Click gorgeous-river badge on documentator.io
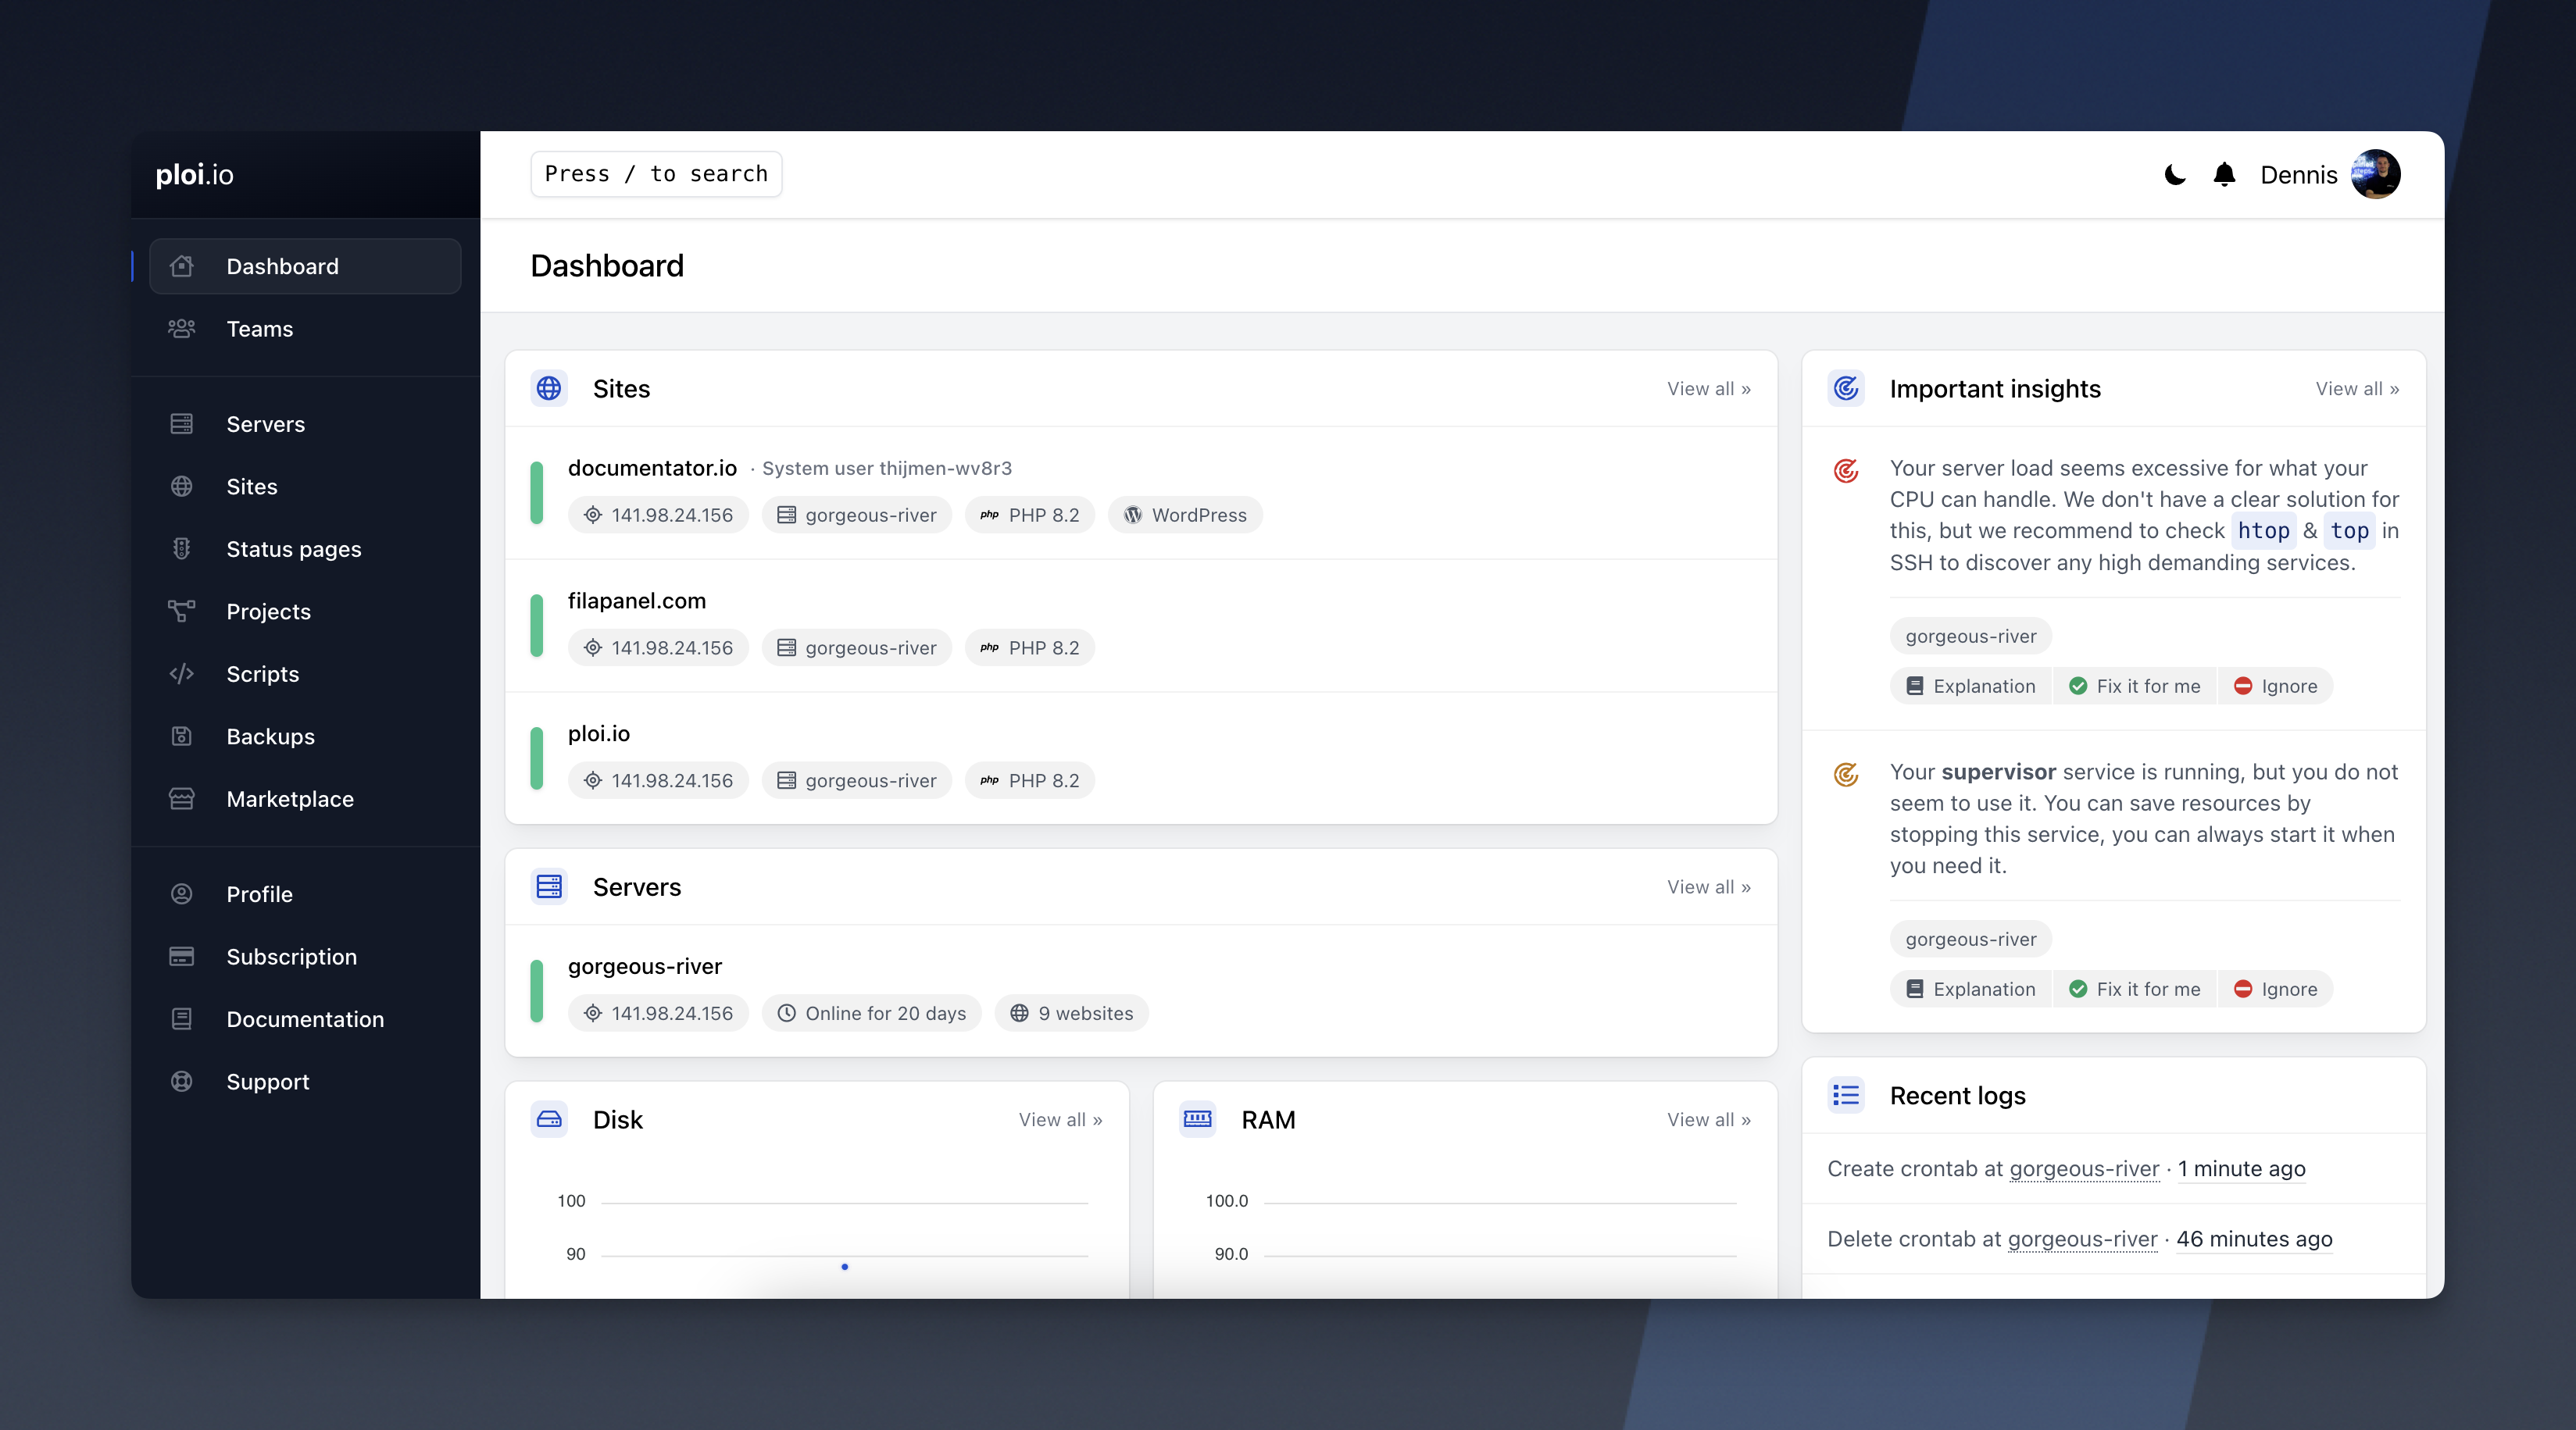This screenshot has width=2576, height=1430. tap(857, 515)
